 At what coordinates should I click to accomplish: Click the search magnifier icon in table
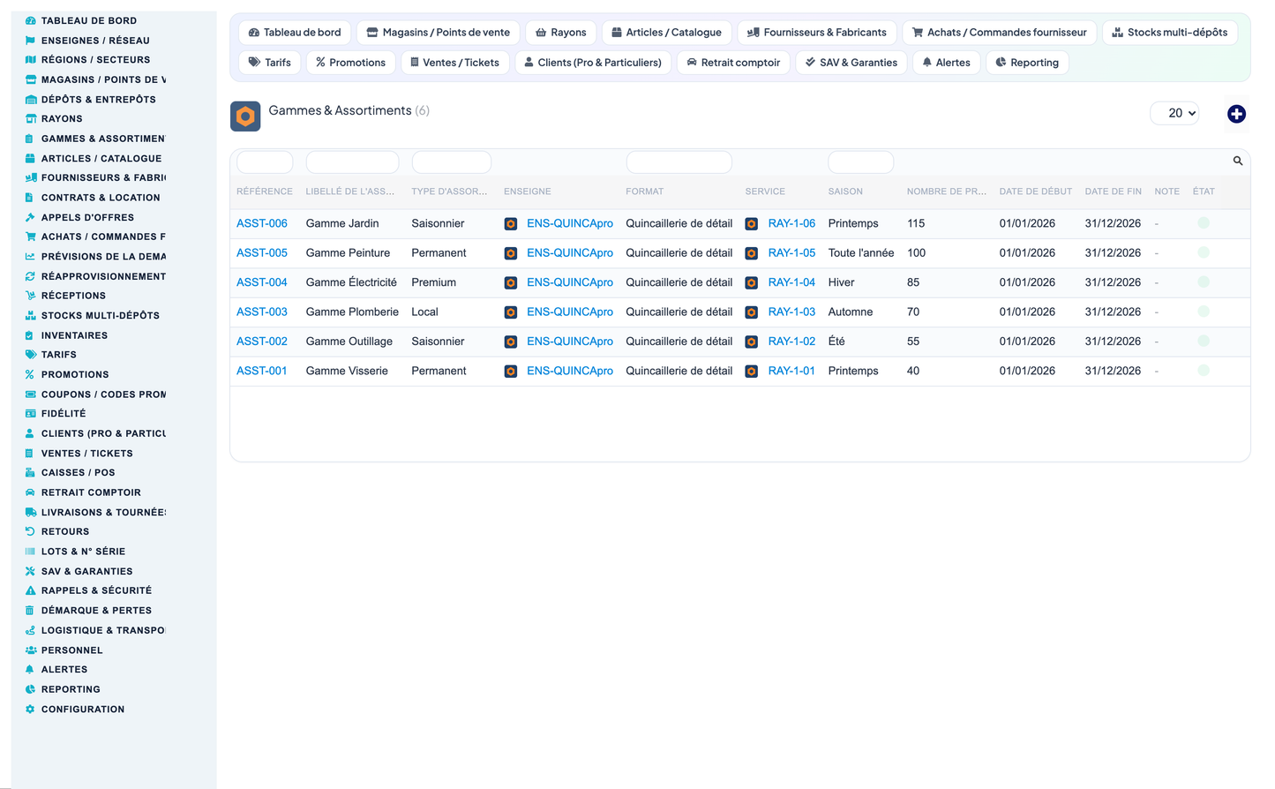(1238, 161)
